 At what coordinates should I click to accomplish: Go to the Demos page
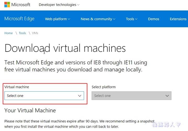[154, 19]
